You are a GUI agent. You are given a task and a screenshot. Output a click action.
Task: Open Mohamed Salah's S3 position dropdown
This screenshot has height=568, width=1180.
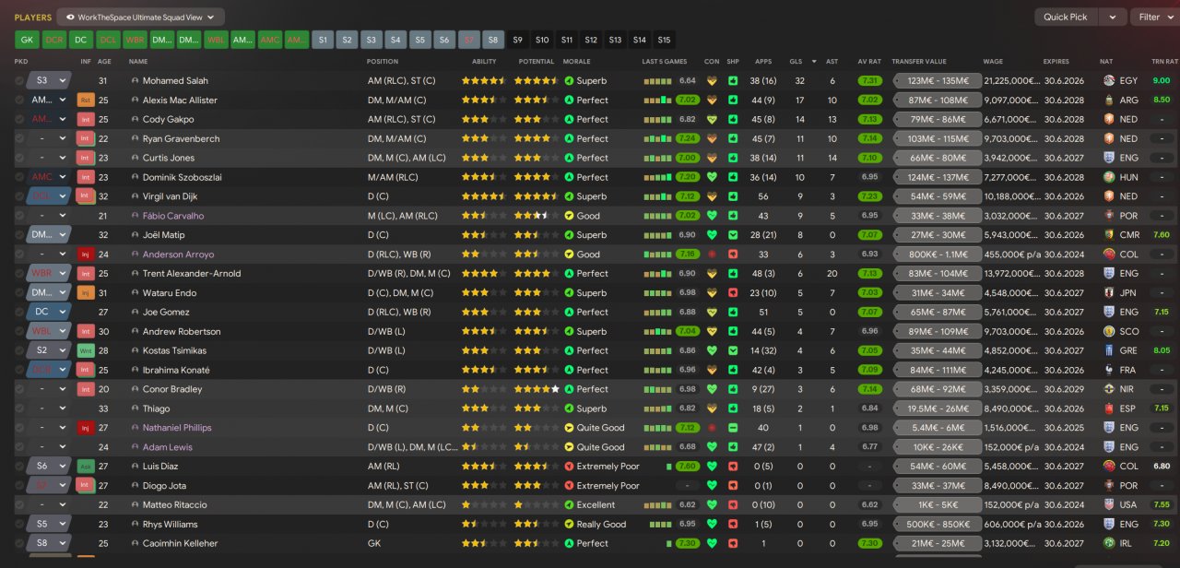pos(49,81)
